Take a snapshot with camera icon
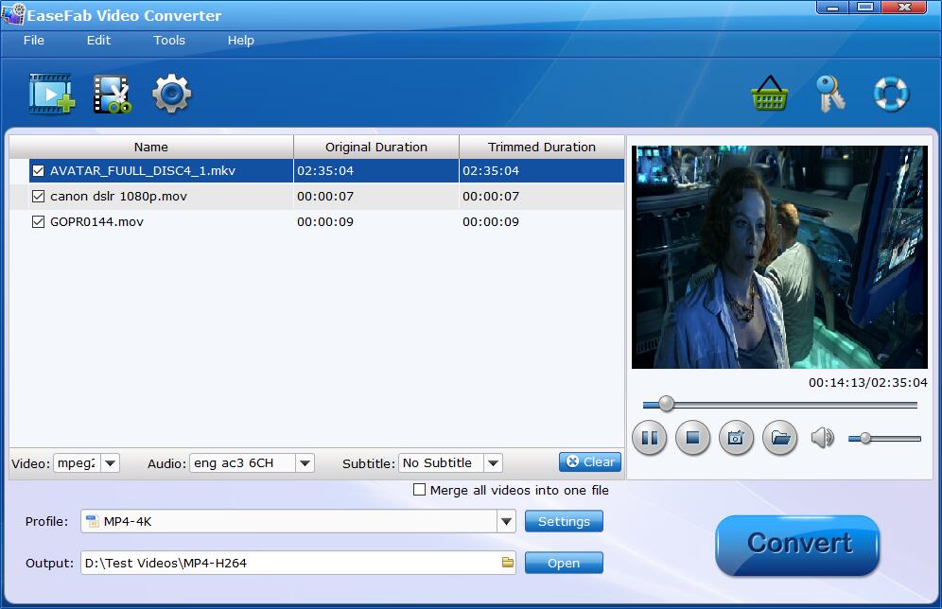This screenshot has width=942, height=609. [736, 438]
